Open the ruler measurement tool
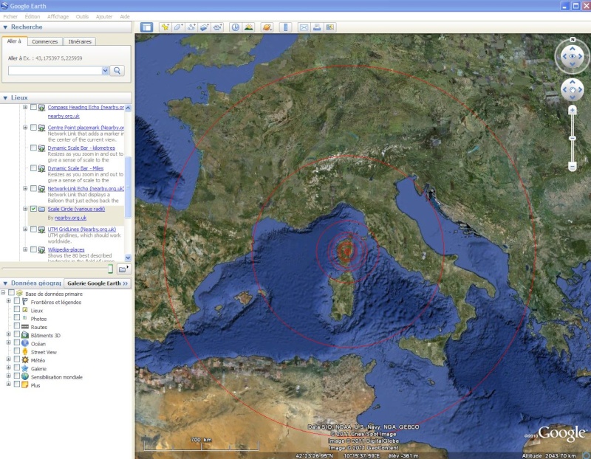Image resolution: width=591 pixels, height=459 pixels. point(285,27)
